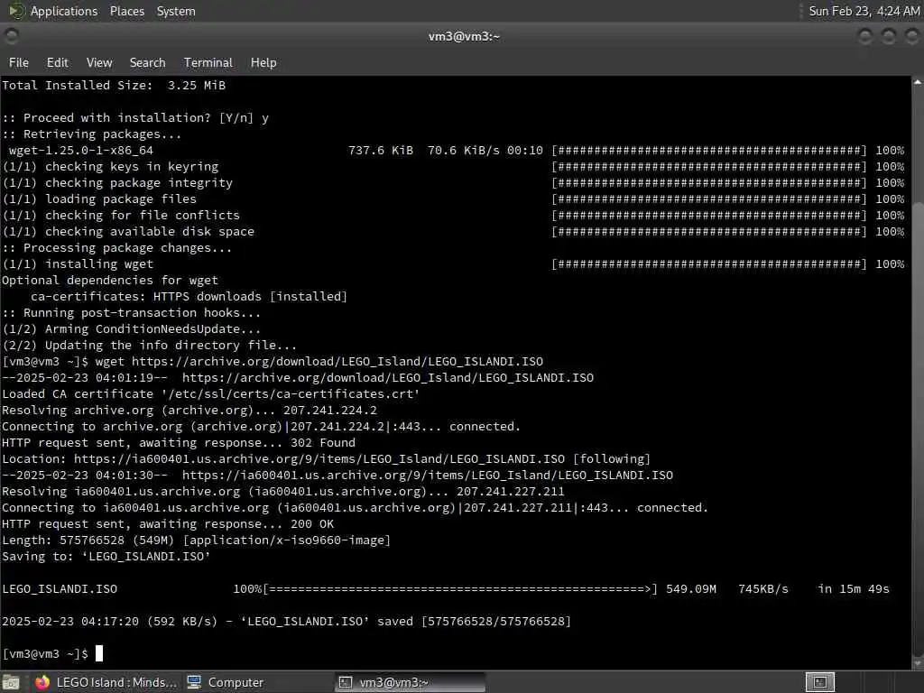
Task: Click the workspace switcher in bottom panel
Action: (x=819, y=682)
